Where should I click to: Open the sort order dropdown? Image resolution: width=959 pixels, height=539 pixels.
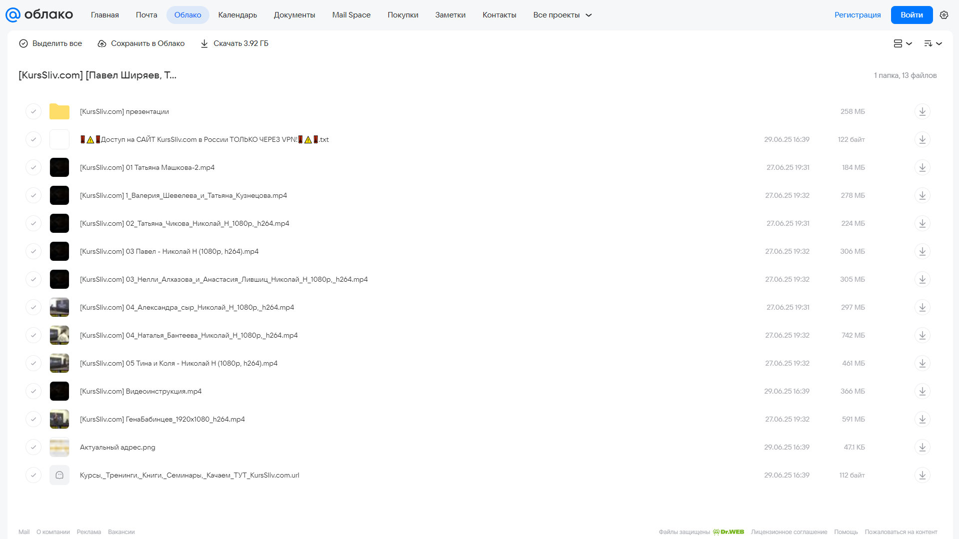coord(933,43)
